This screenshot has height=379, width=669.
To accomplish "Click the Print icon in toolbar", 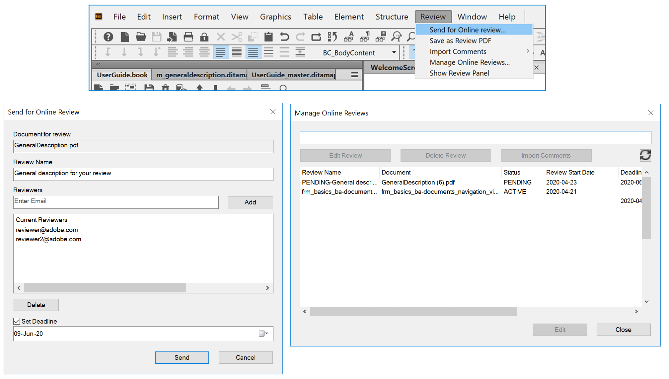I will pos(188,37).
